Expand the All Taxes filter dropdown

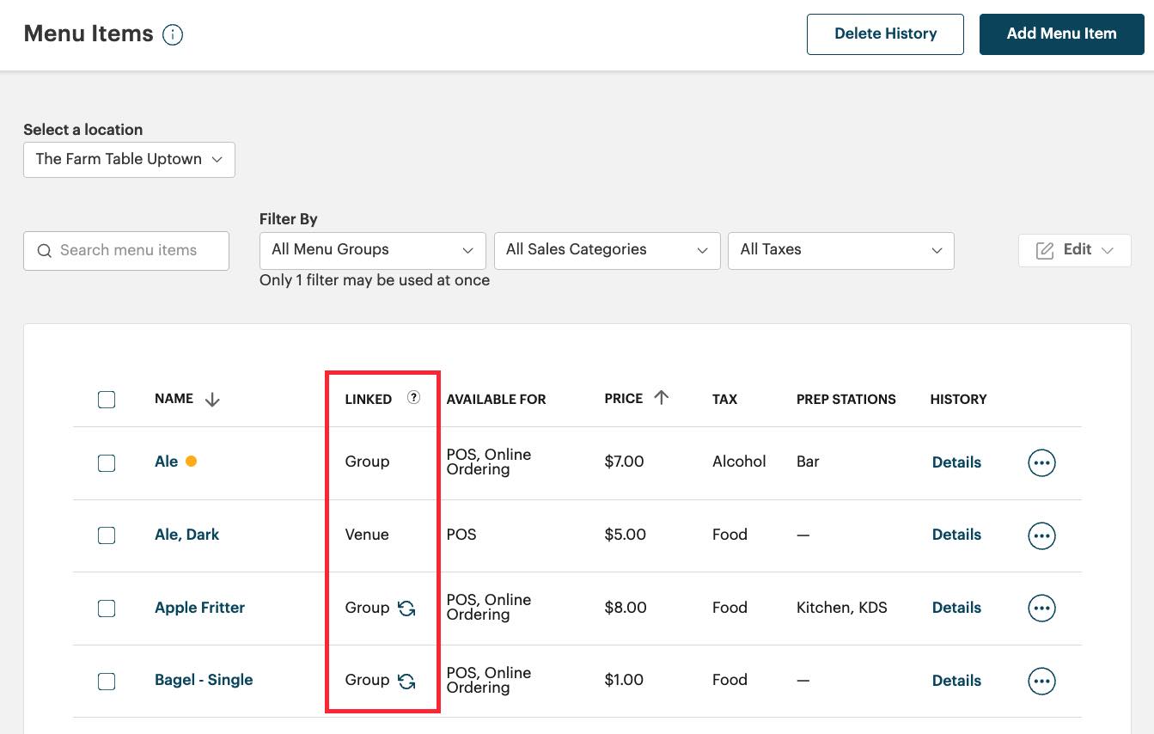pos(840,250)
